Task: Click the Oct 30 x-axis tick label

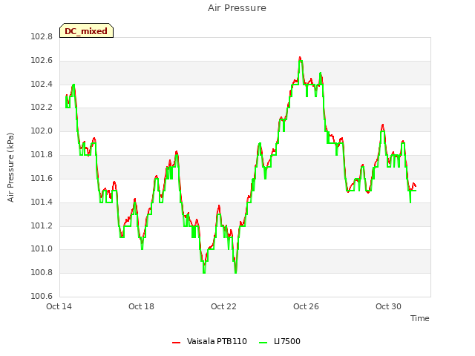Action: pyautogui.click(x=388, y=306)
